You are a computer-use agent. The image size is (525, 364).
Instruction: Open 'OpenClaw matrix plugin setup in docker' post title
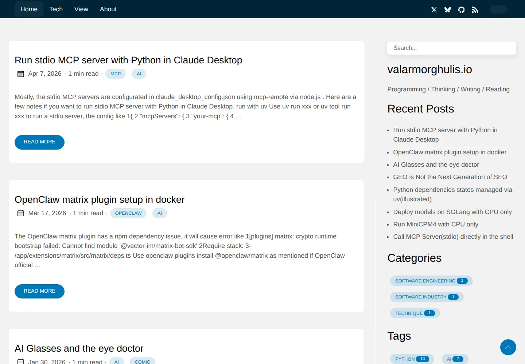(x=100, y=199)
